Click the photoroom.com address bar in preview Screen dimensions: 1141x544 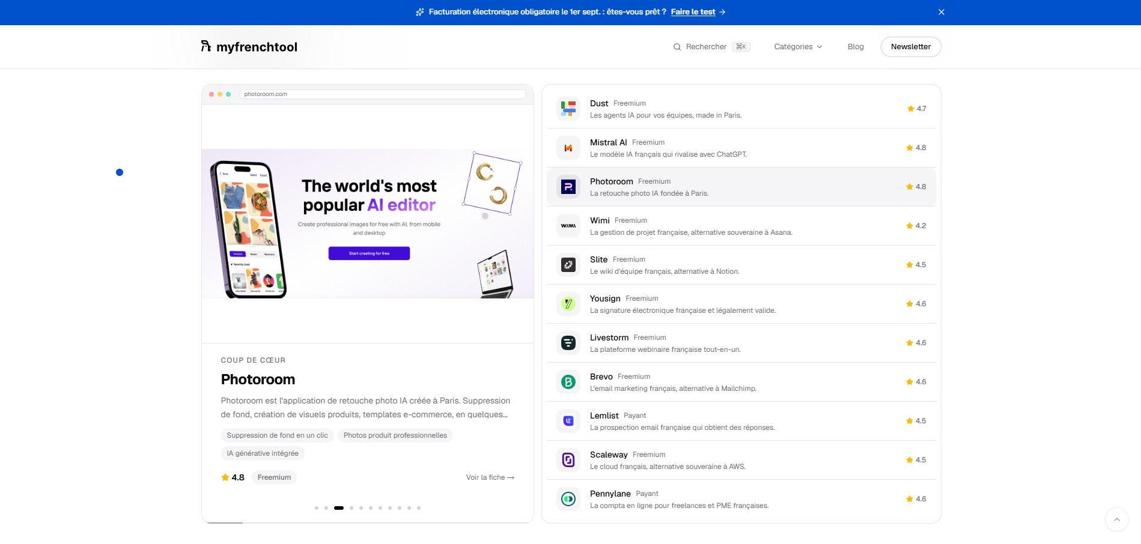pos(383,94)
